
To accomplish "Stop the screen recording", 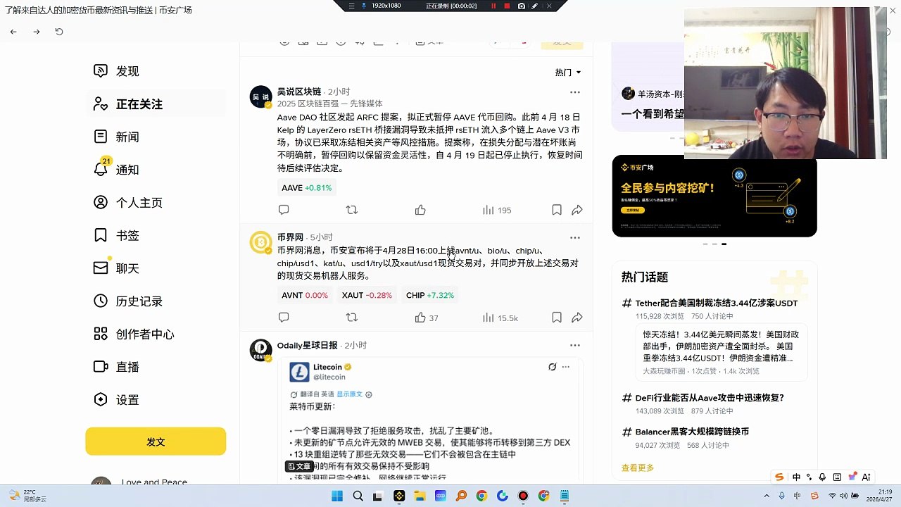I will (507, 6).
